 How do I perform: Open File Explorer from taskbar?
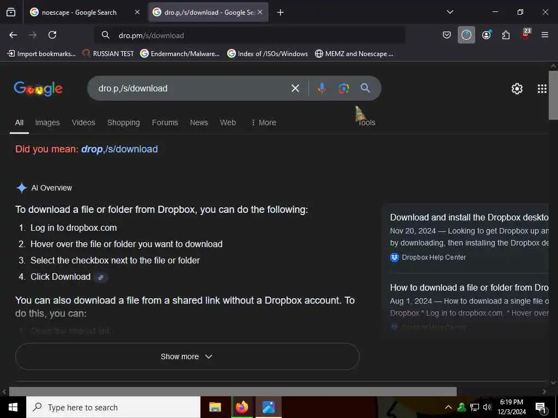pyautogui.click(x=215, y=407)
